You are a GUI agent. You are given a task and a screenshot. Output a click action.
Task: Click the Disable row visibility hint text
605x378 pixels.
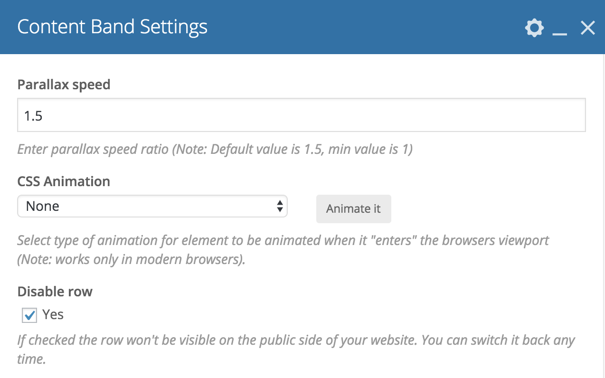(295, 340)
